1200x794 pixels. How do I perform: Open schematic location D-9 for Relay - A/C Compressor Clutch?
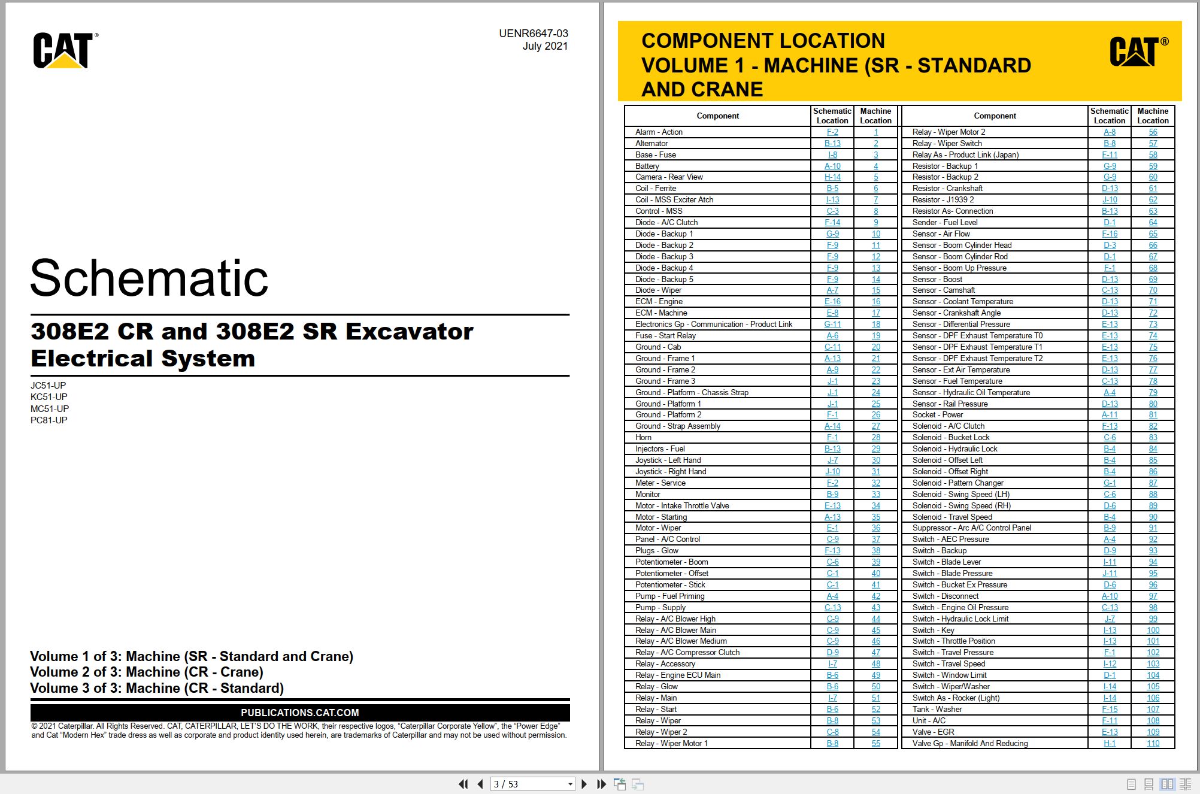pyautogui.click(x=832, y=652)
